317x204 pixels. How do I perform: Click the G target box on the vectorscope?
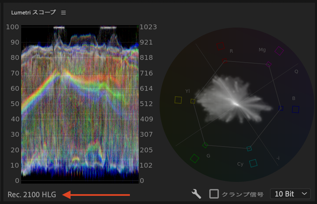point(195,158)
